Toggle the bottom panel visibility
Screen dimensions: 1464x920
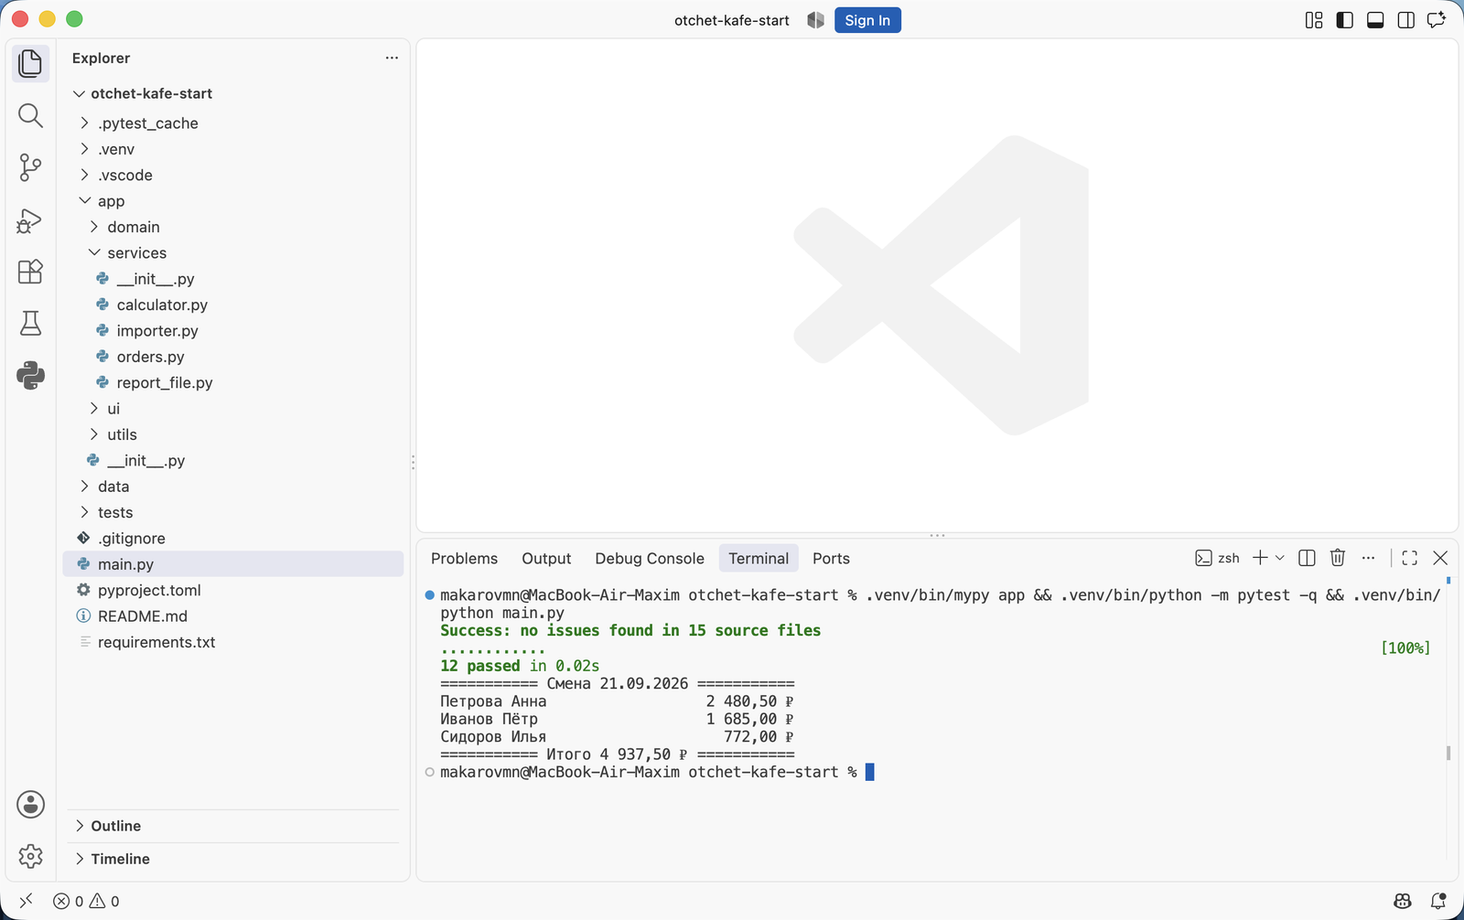point(1375,20)
